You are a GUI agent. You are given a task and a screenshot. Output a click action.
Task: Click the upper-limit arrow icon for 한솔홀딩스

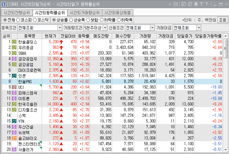coord(61,42)
